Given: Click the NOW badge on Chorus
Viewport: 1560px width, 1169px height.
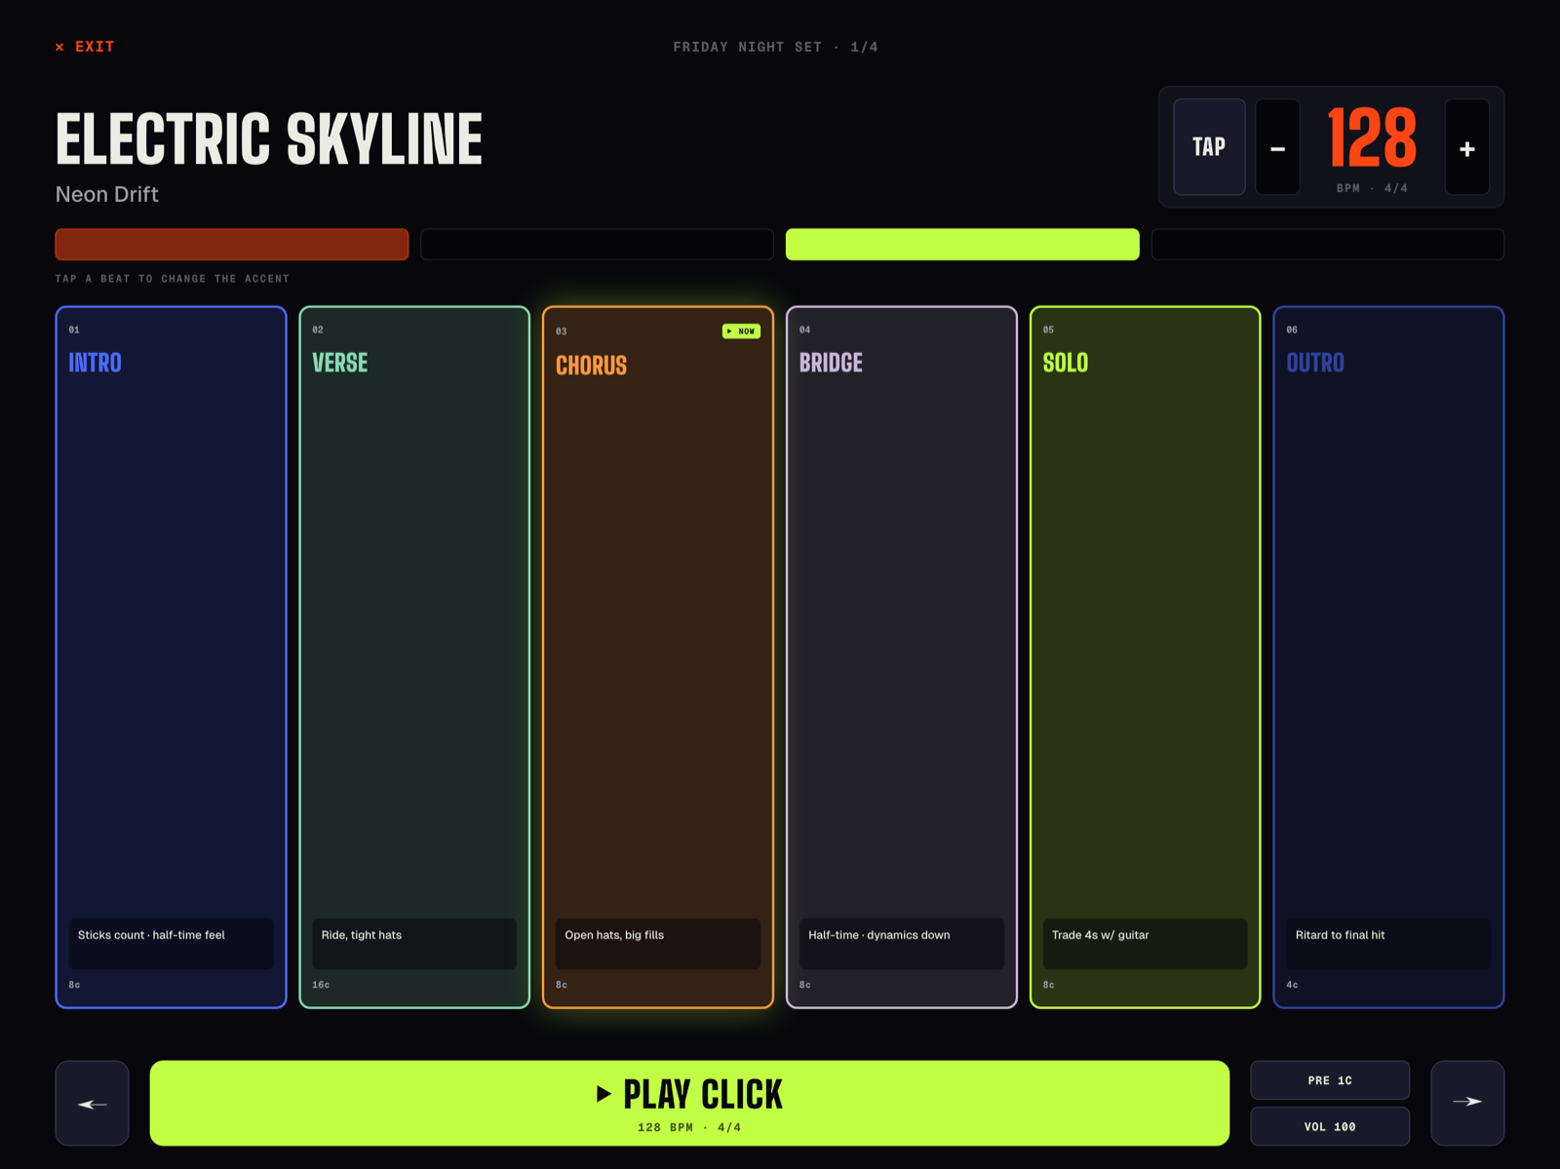Looking at the screenshot, I should [741, 331].
